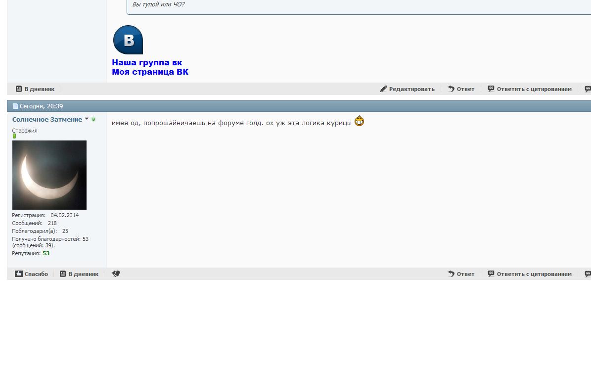Click 'Ответить с цитированием' on the upper post
The image size is (591, 366).
tap(530, 89)
